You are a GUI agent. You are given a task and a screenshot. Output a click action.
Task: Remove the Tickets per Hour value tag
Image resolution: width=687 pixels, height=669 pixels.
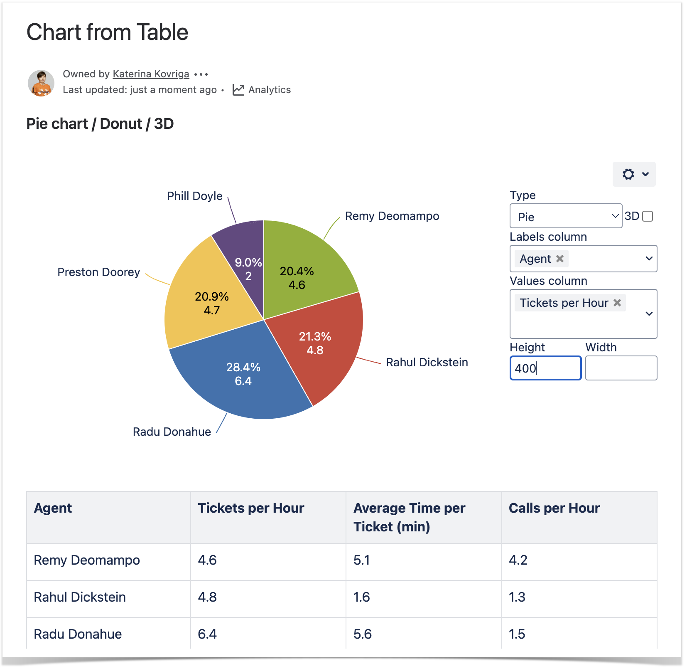point(617,303)
